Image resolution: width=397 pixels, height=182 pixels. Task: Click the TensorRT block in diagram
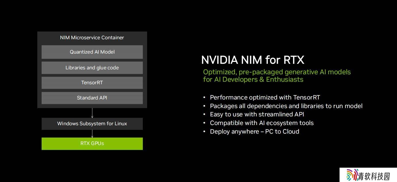click(x=92, y=83)
